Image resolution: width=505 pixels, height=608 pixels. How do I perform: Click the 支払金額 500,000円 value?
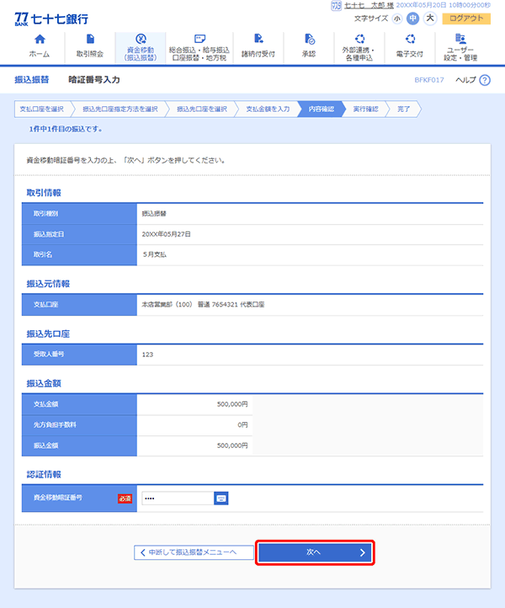(x=232, y=404)
